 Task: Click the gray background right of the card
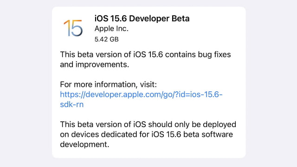(271, 83)
